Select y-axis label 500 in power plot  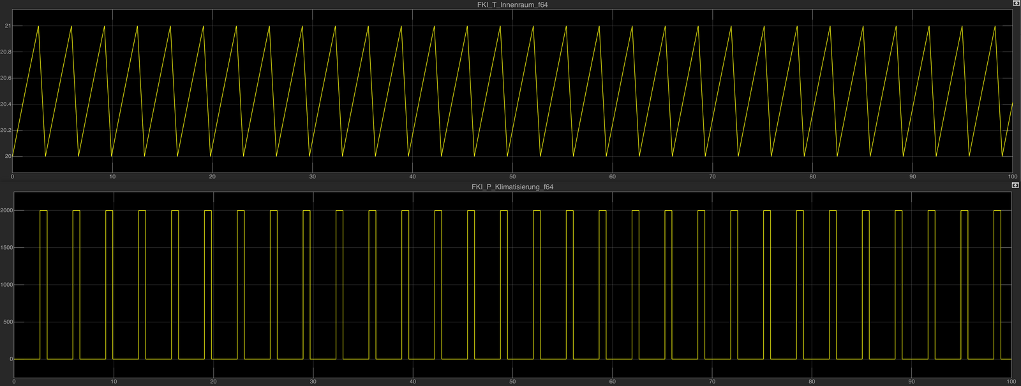tap(8, 322)
